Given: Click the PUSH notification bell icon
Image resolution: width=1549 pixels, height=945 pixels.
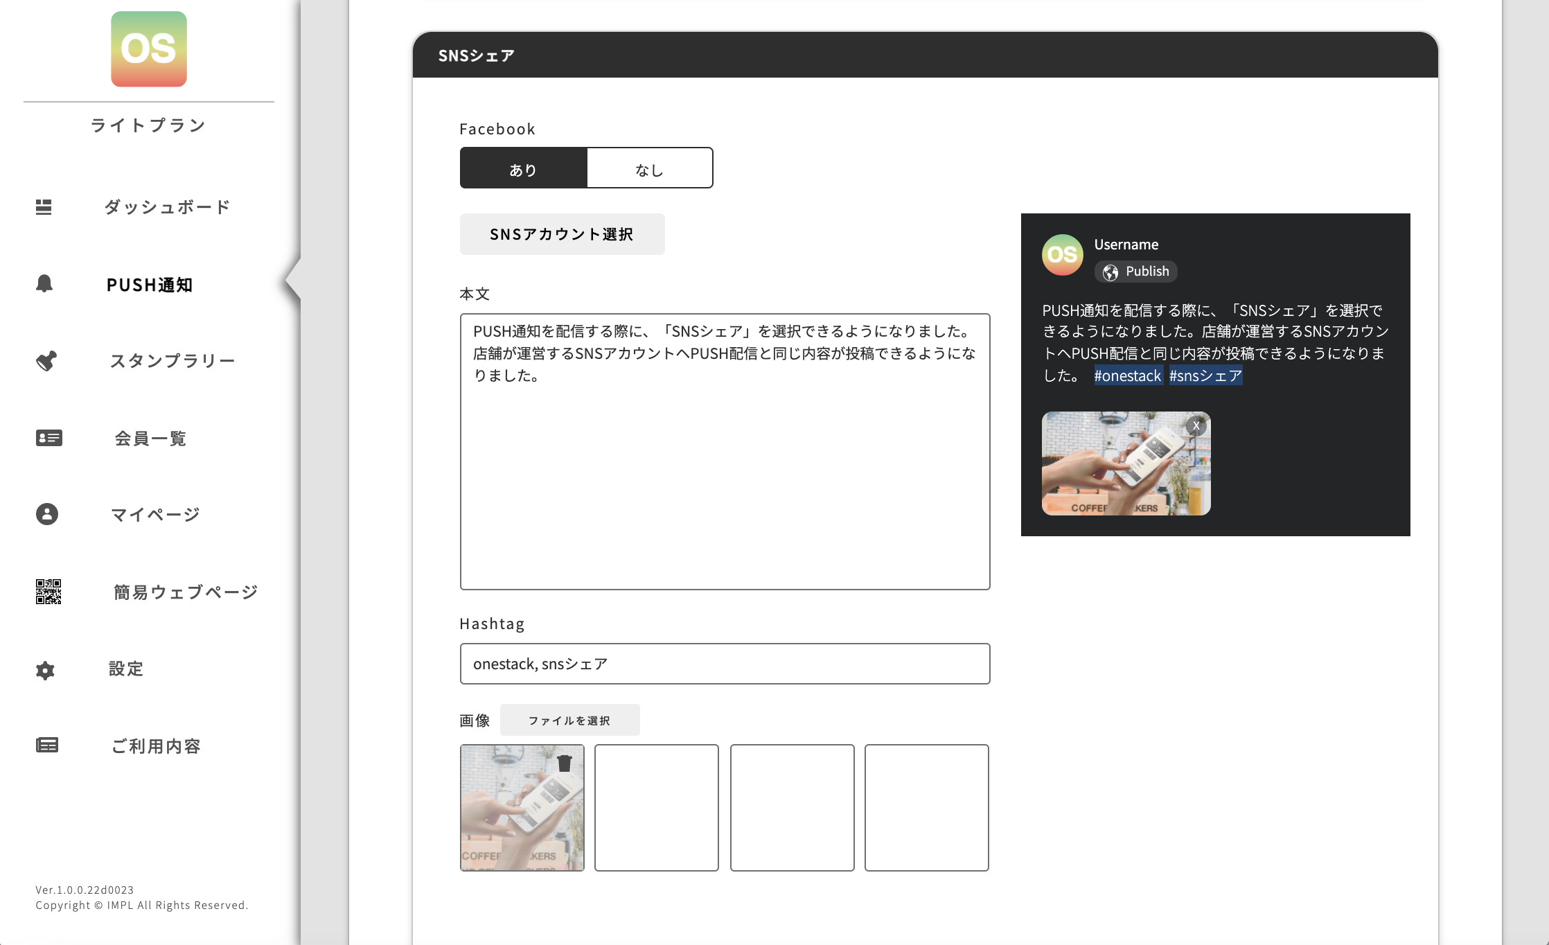Looking at the screenshot, I should tap(44, 283).
